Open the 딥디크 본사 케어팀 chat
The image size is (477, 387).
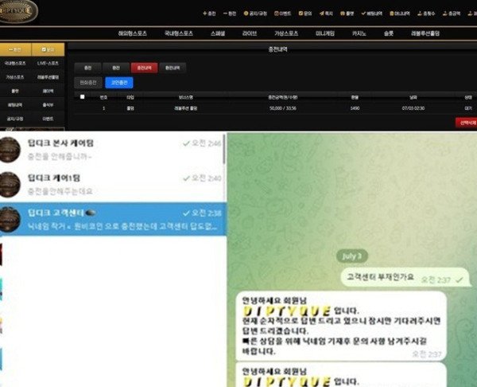(x=113, y=150)
